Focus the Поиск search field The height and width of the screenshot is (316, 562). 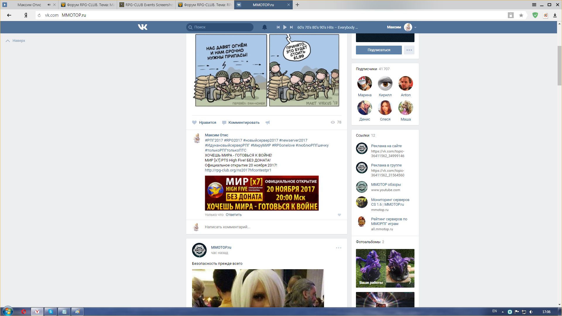coord(220,27)
